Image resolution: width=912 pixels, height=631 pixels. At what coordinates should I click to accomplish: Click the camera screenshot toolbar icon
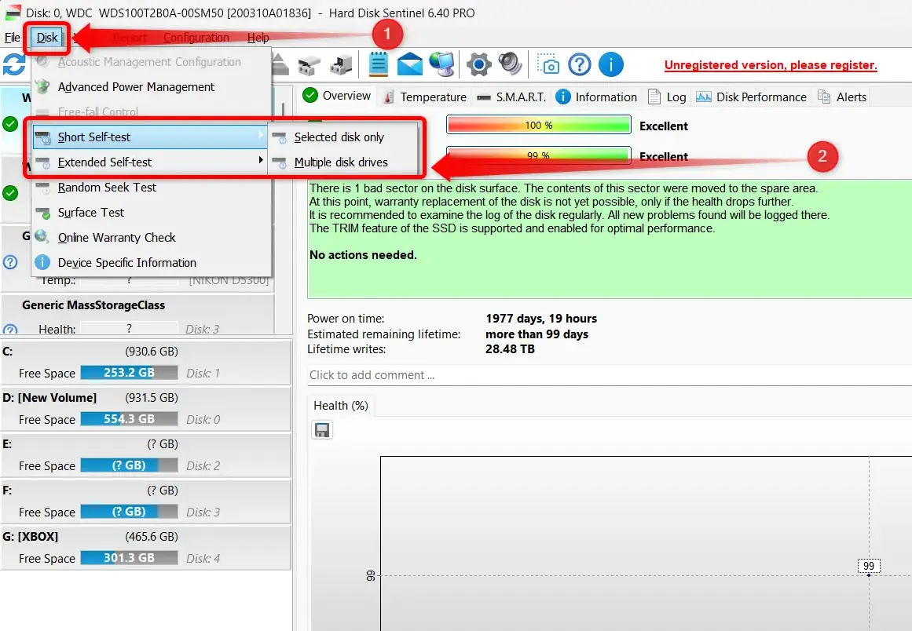click(x=548, y=64)
